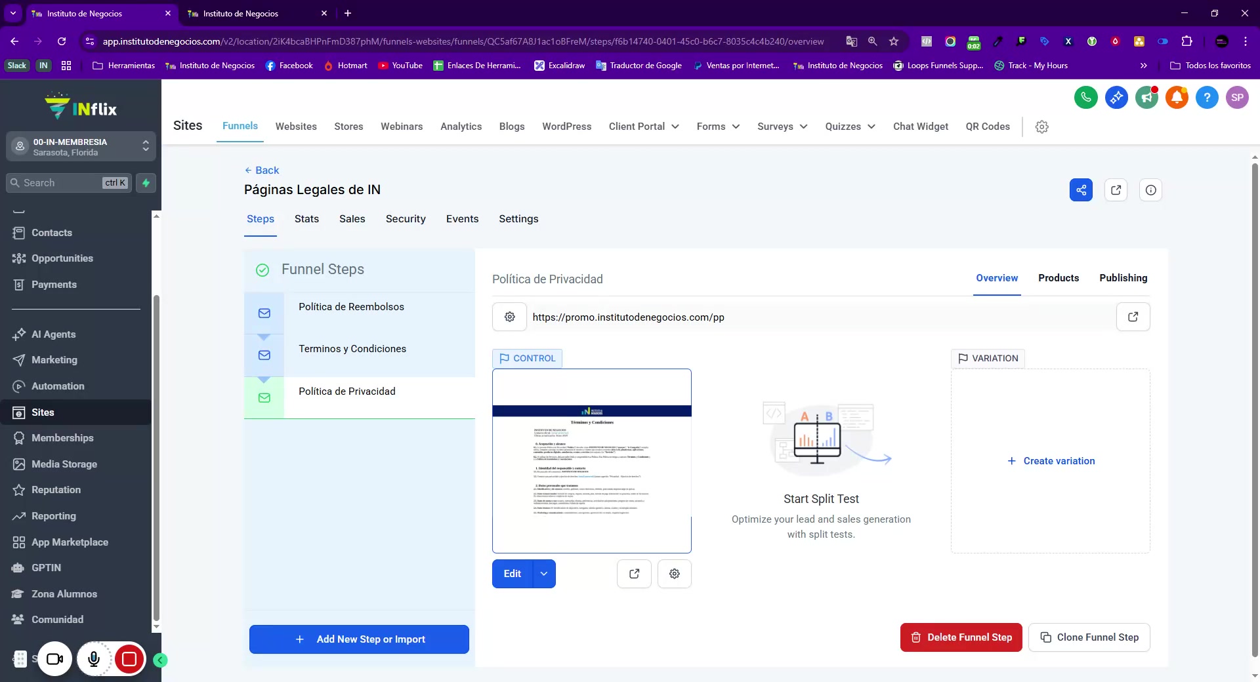Image resolution: width=1260 pixels, height=682 pixels.
Task: Click the blue help question mark icon
Action: [1207, 98]
